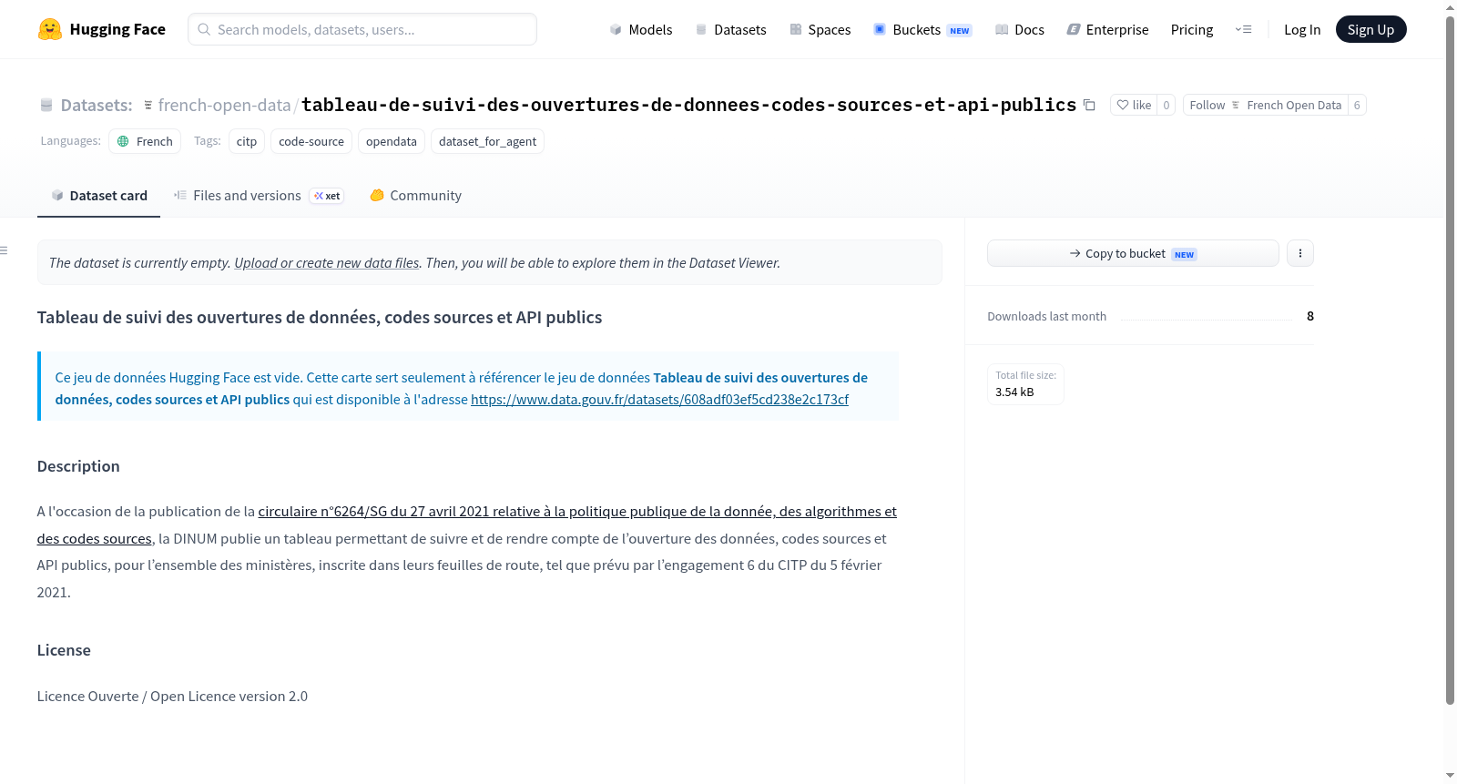The image size is (1457, 784).
Task: Follow the Upload or create new data files link
Action: coord(327,262)
